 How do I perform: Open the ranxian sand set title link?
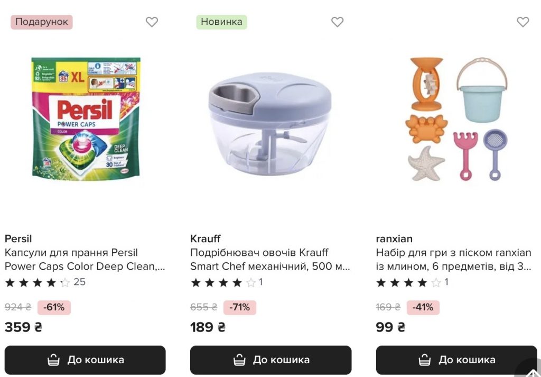pyautogui.click(x=453, y=260)
